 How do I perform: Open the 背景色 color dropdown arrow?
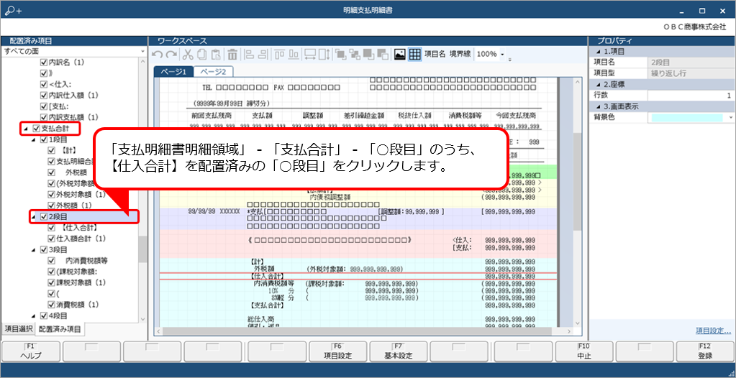click(x=731, y=117)
